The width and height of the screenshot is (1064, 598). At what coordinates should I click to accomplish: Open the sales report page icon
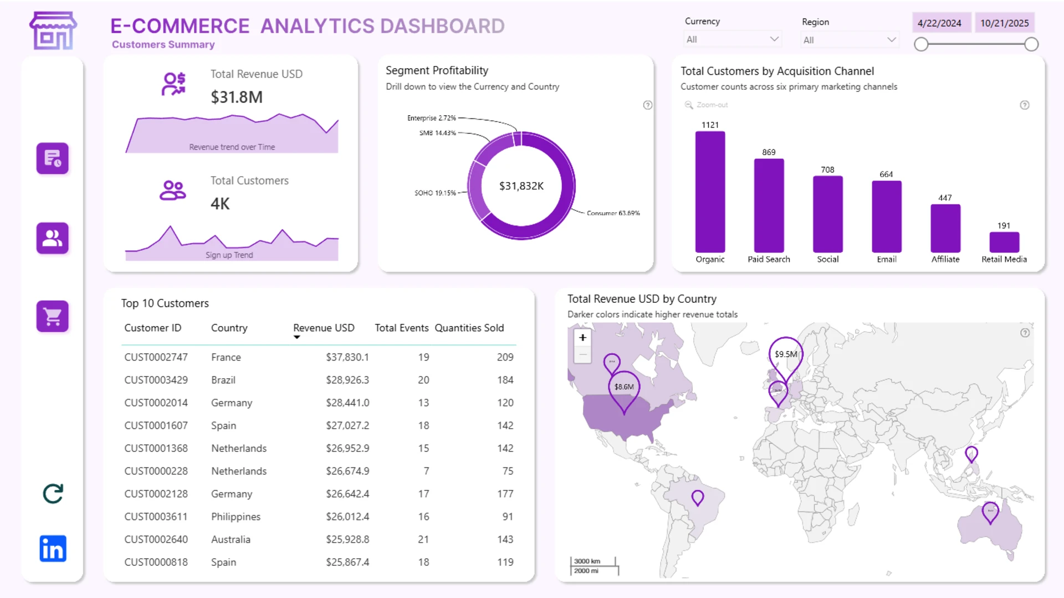53,158
